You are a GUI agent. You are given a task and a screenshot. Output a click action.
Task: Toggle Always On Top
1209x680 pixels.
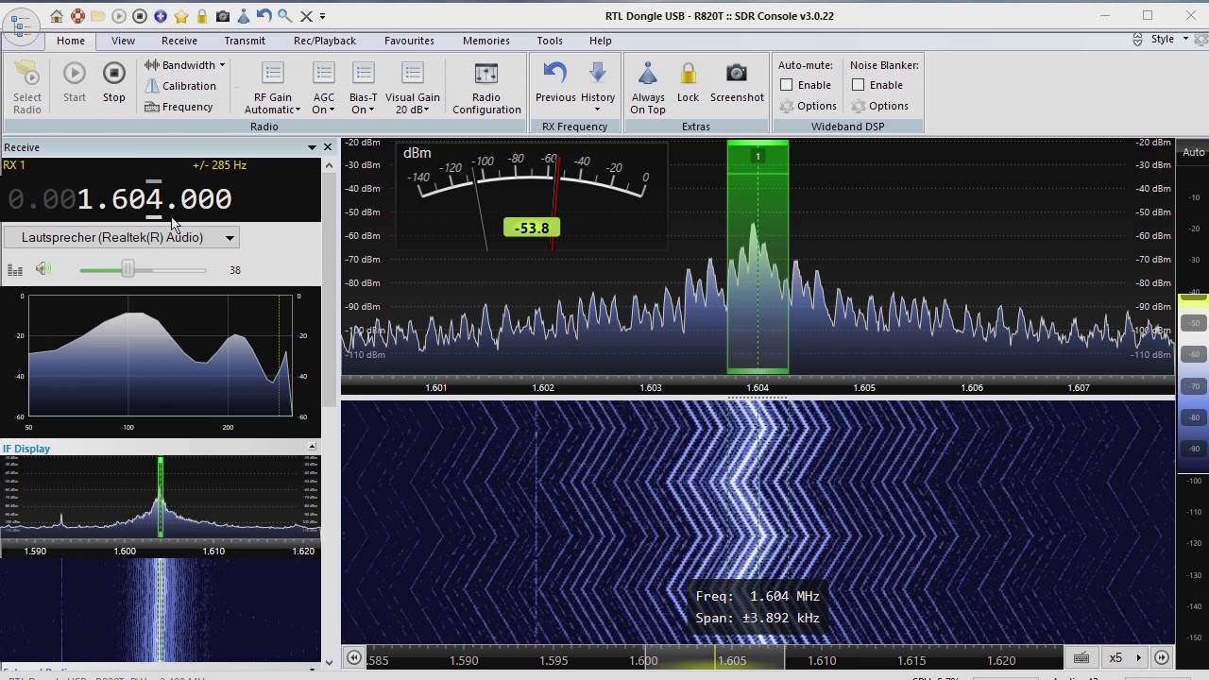648,89
